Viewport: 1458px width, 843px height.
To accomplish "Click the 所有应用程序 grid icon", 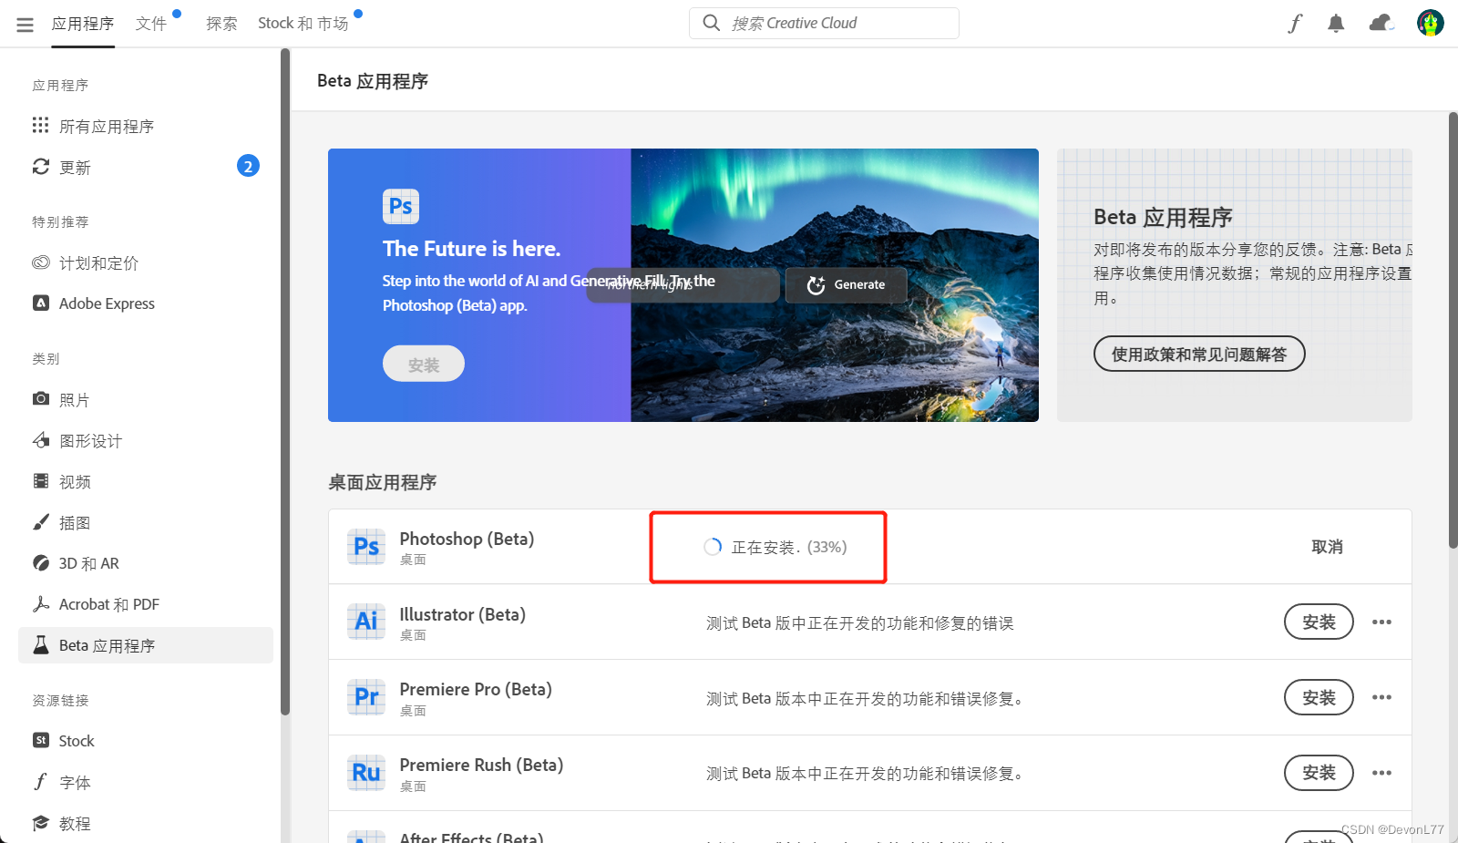I will click(40, 125).
